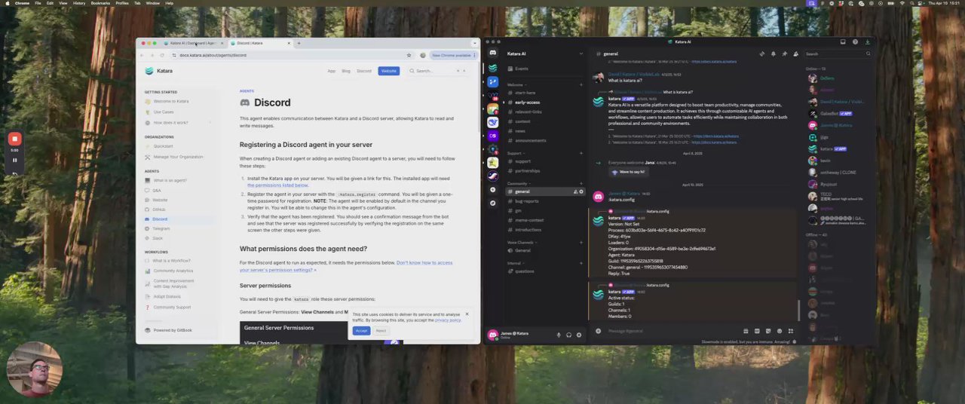
Task: Click the Katara logo in docs header
Action: click(x=158, y=71)
